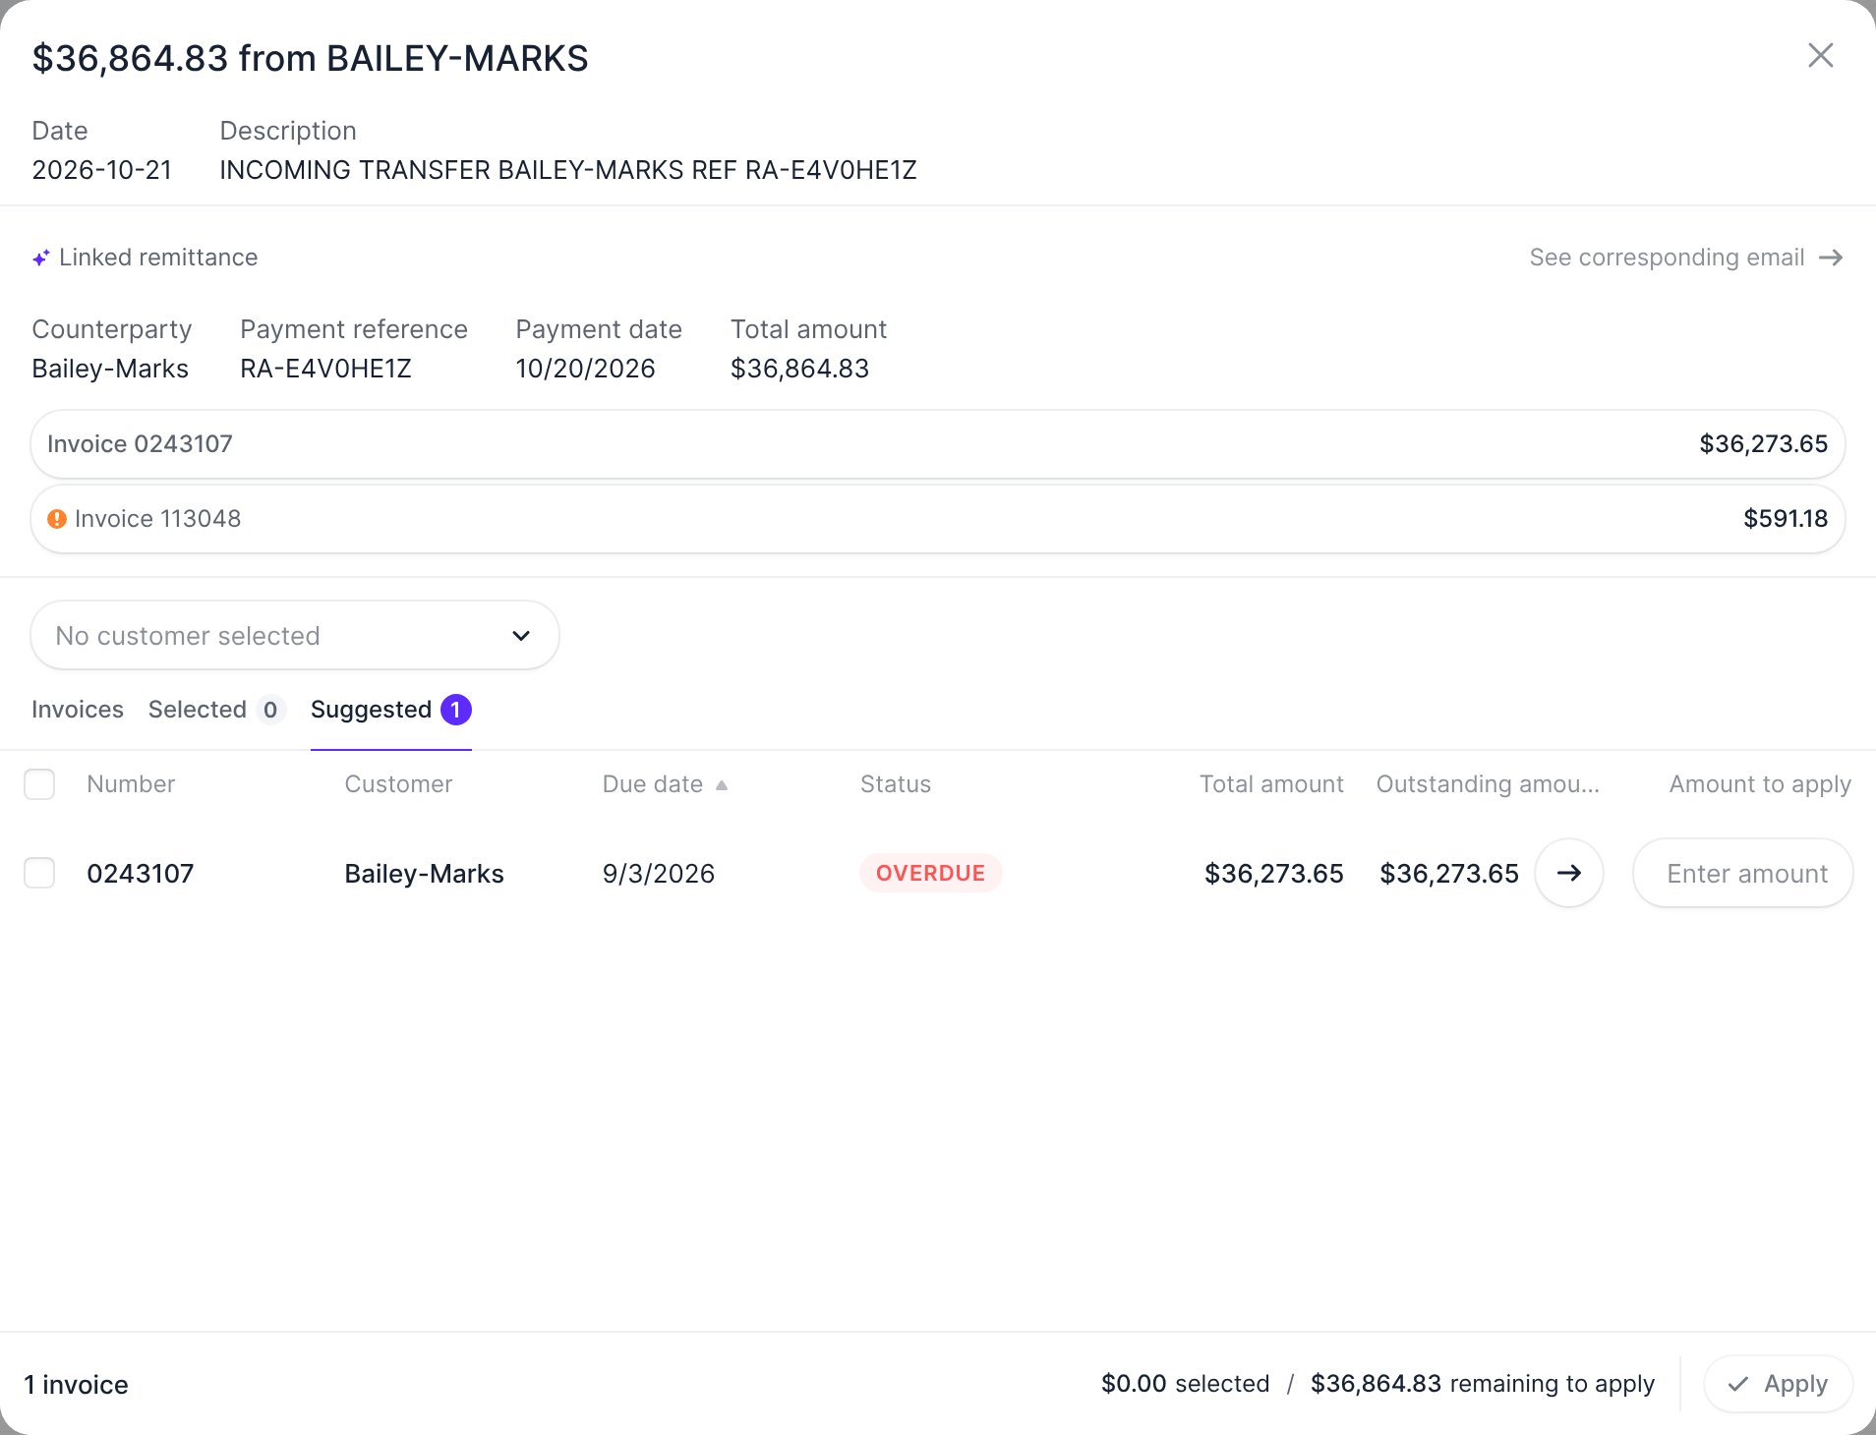
Task: Select the Invoice 0243107 remittance row
Action: [x=938, y=444]
